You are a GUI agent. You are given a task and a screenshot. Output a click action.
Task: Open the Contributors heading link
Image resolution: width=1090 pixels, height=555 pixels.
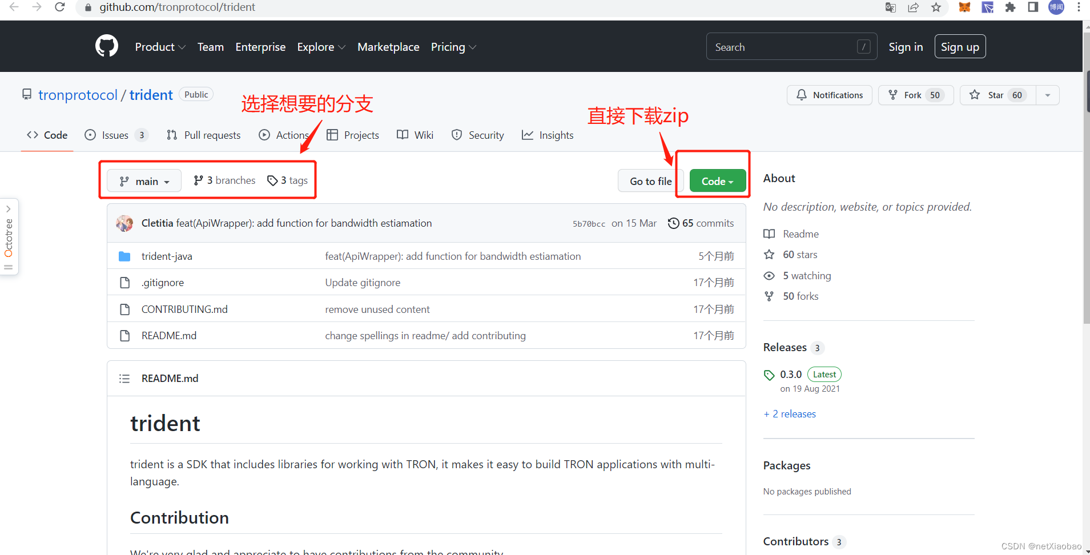[796, 541]
